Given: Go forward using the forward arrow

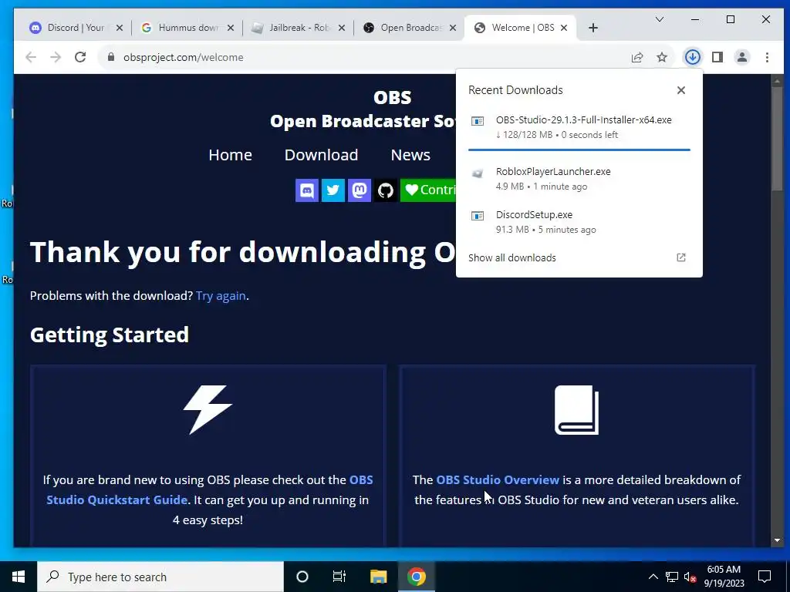Looking at the screenshot, I should [x=56, y=57].
